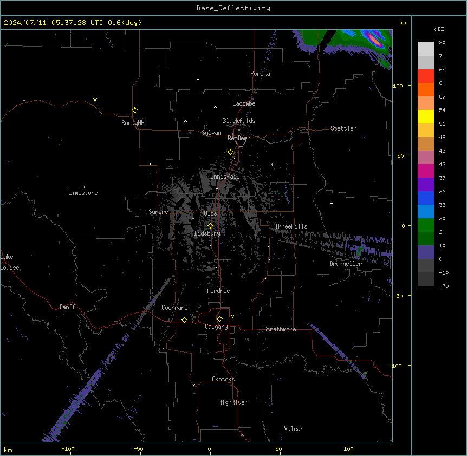Image resolution: width=467 pixels, height=456 pixels.
Task: Click the asterisk marker east of Innisfail
Action: 272,164
